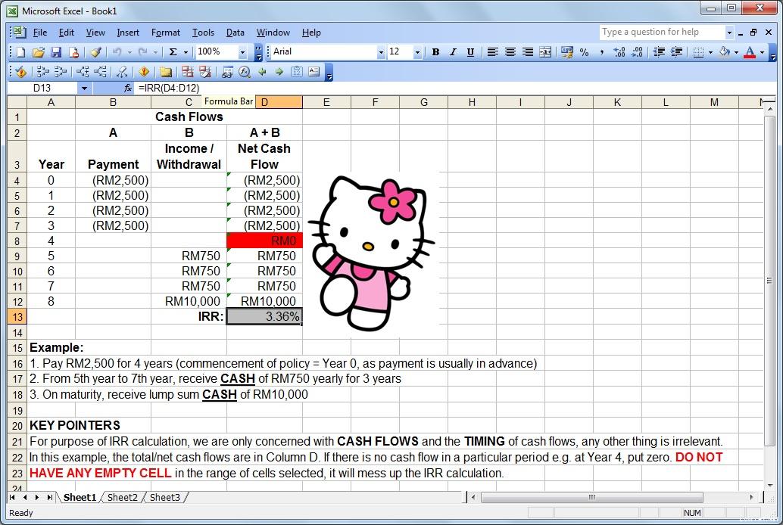
Task: Open the Format menu
Action: 165,33
